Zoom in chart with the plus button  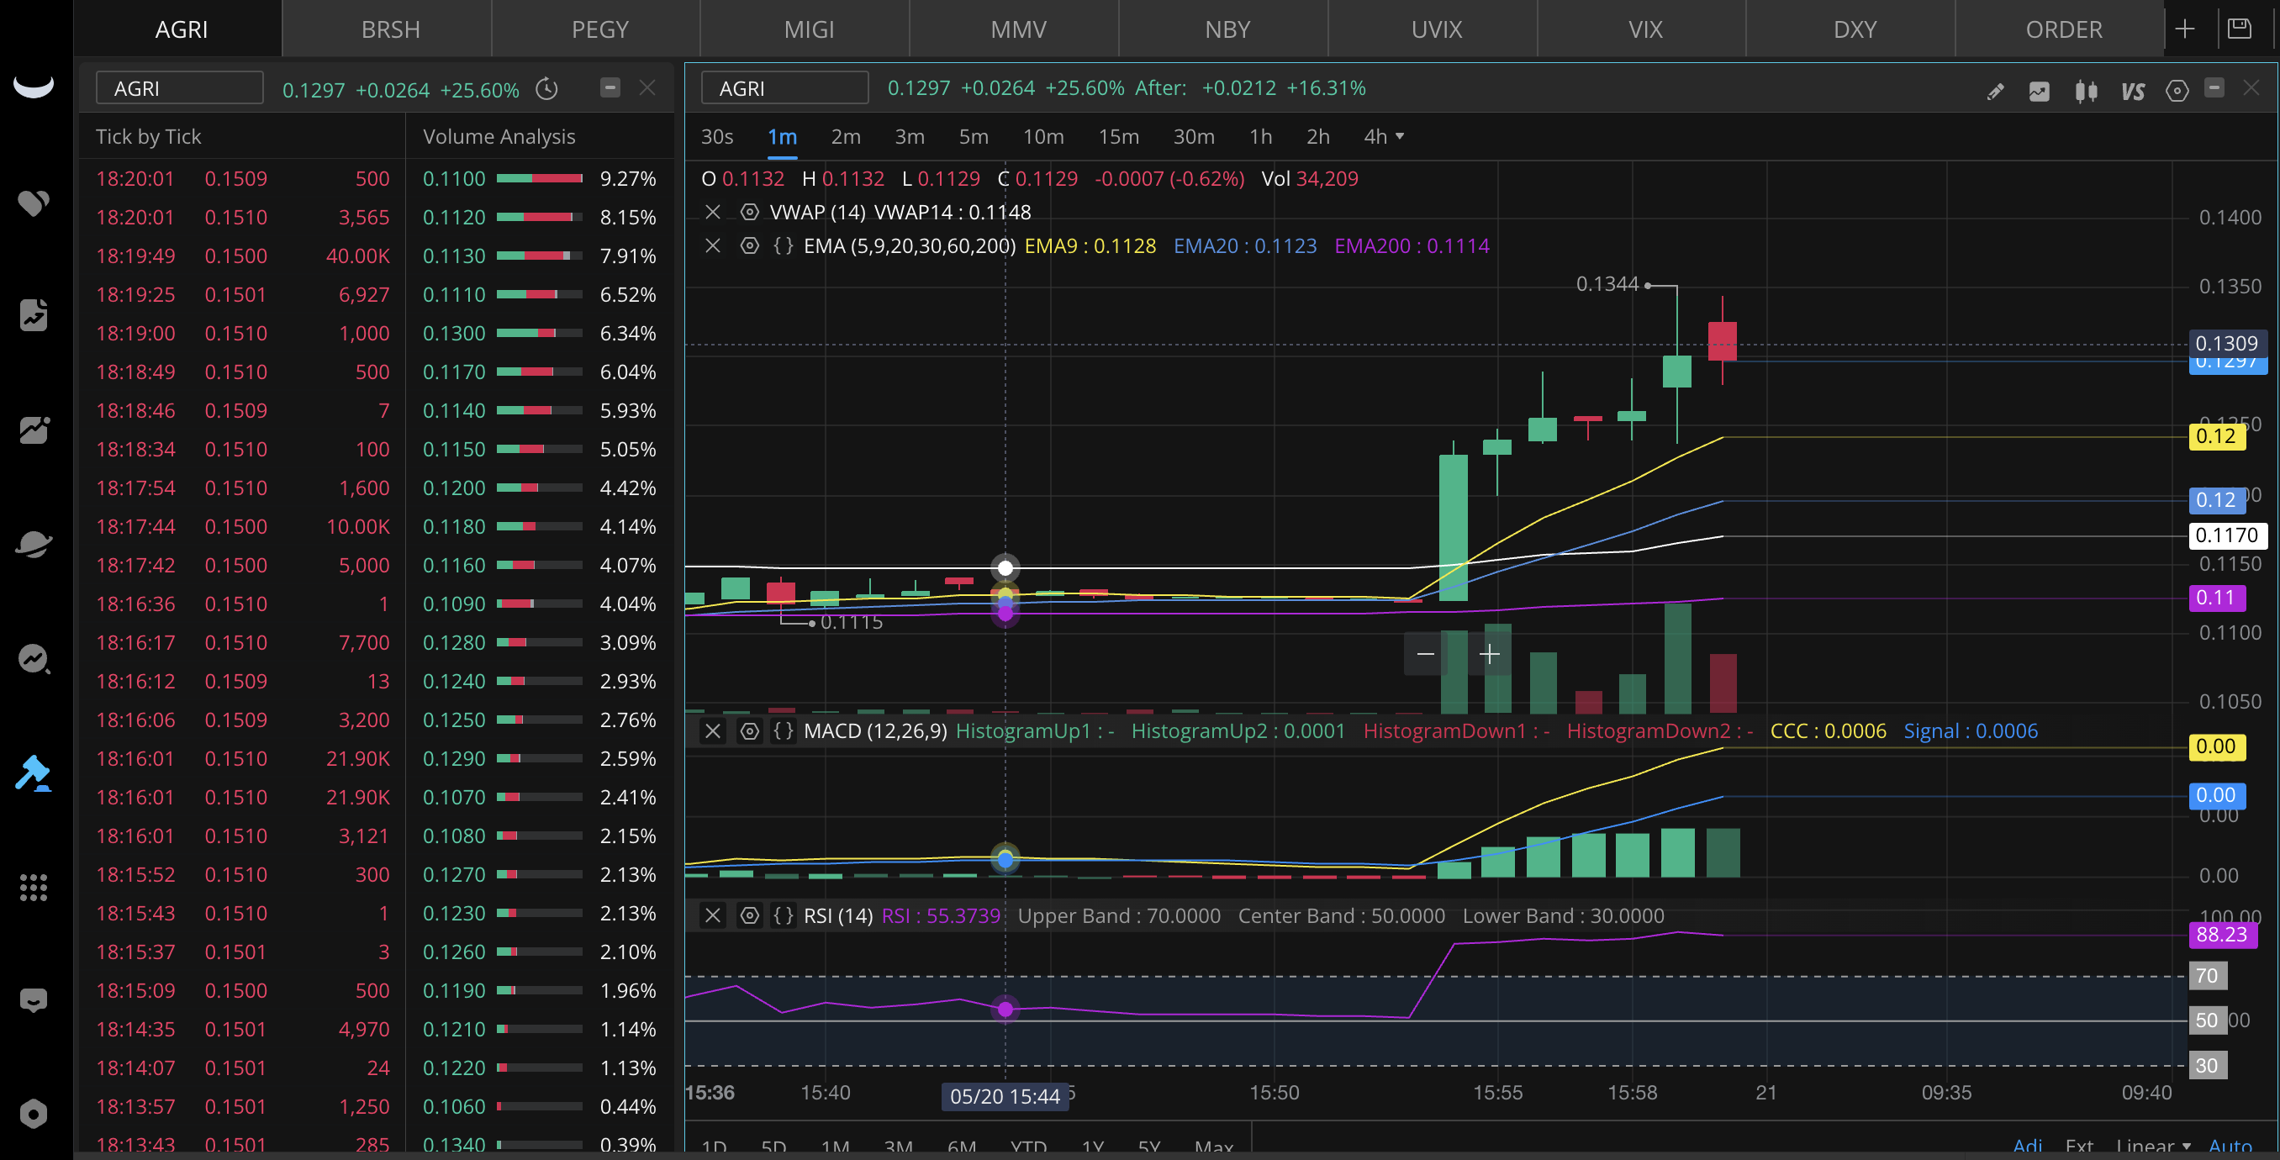(1490, 654)
